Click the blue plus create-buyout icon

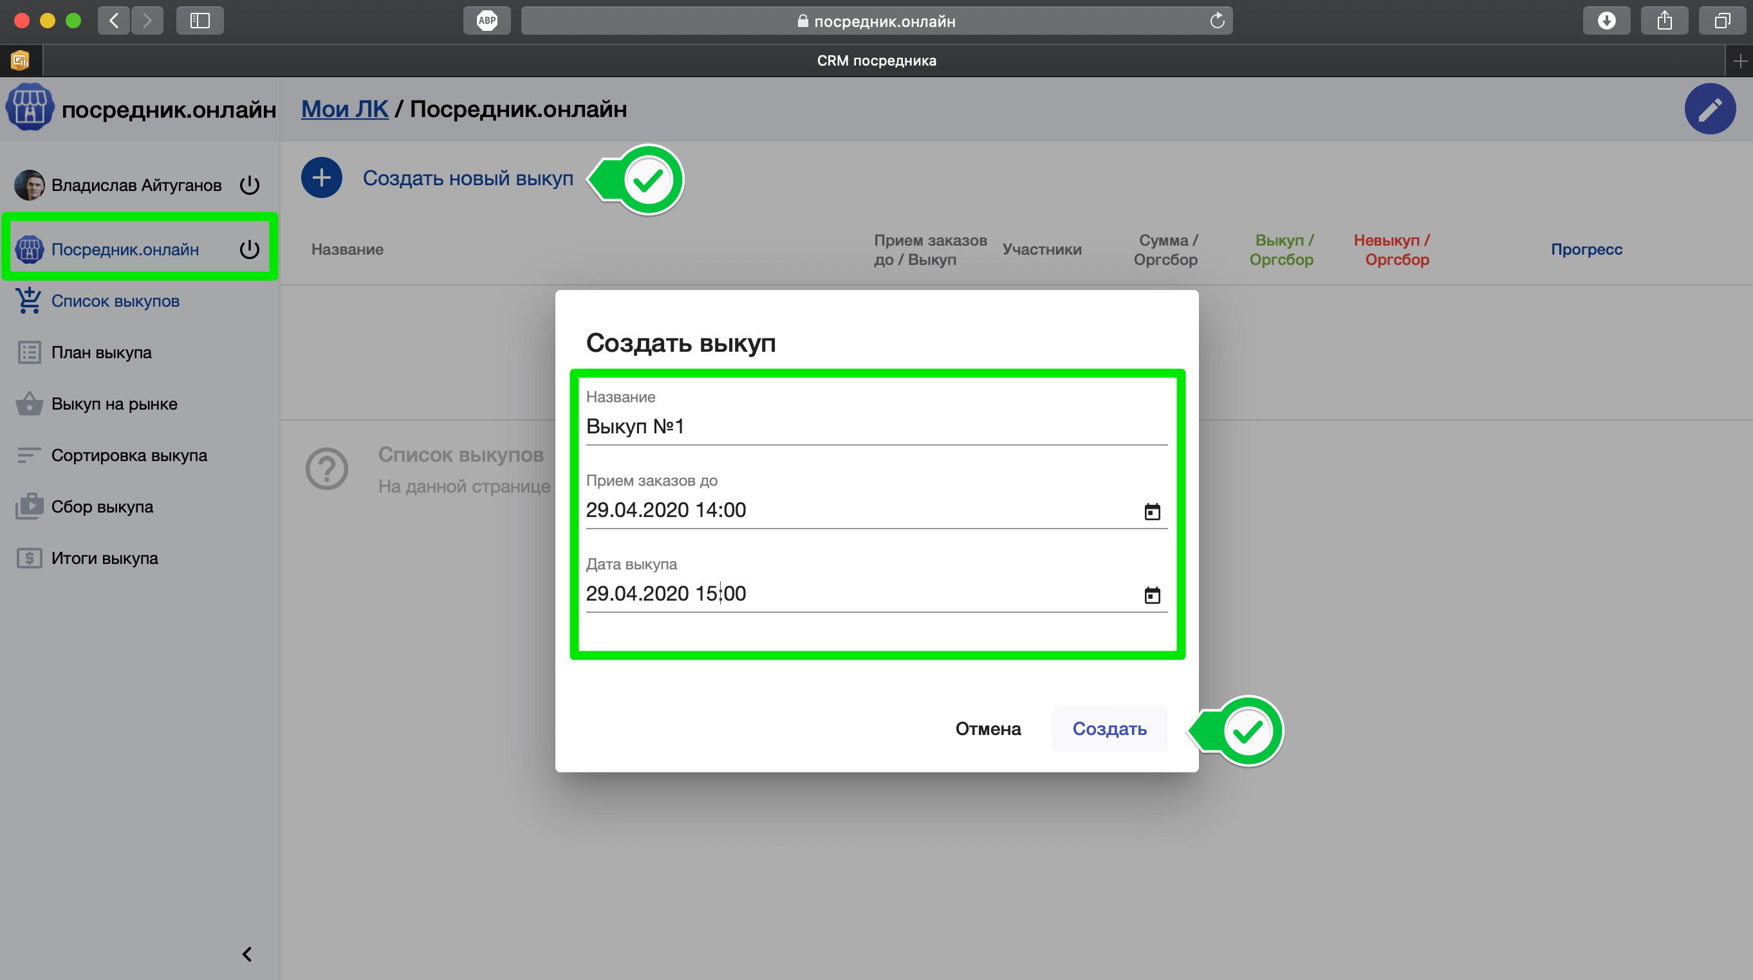[x=321, y=178]
